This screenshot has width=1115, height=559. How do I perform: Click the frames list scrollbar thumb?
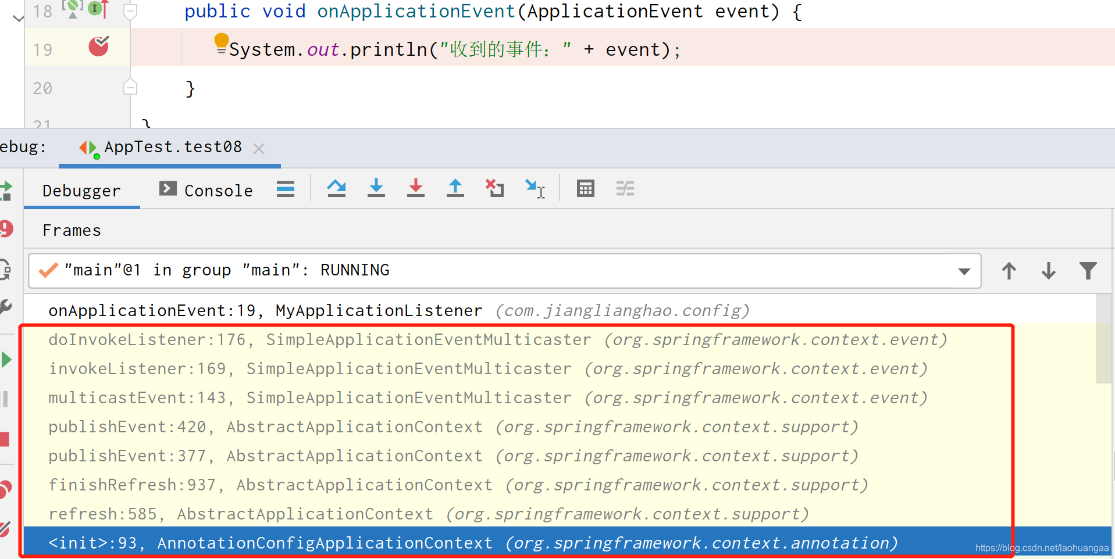point(1103,339)
